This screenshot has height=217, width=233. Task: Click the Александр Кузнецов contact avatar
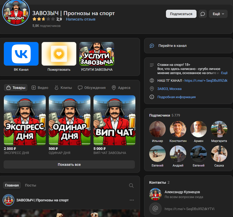click(155, 194)
